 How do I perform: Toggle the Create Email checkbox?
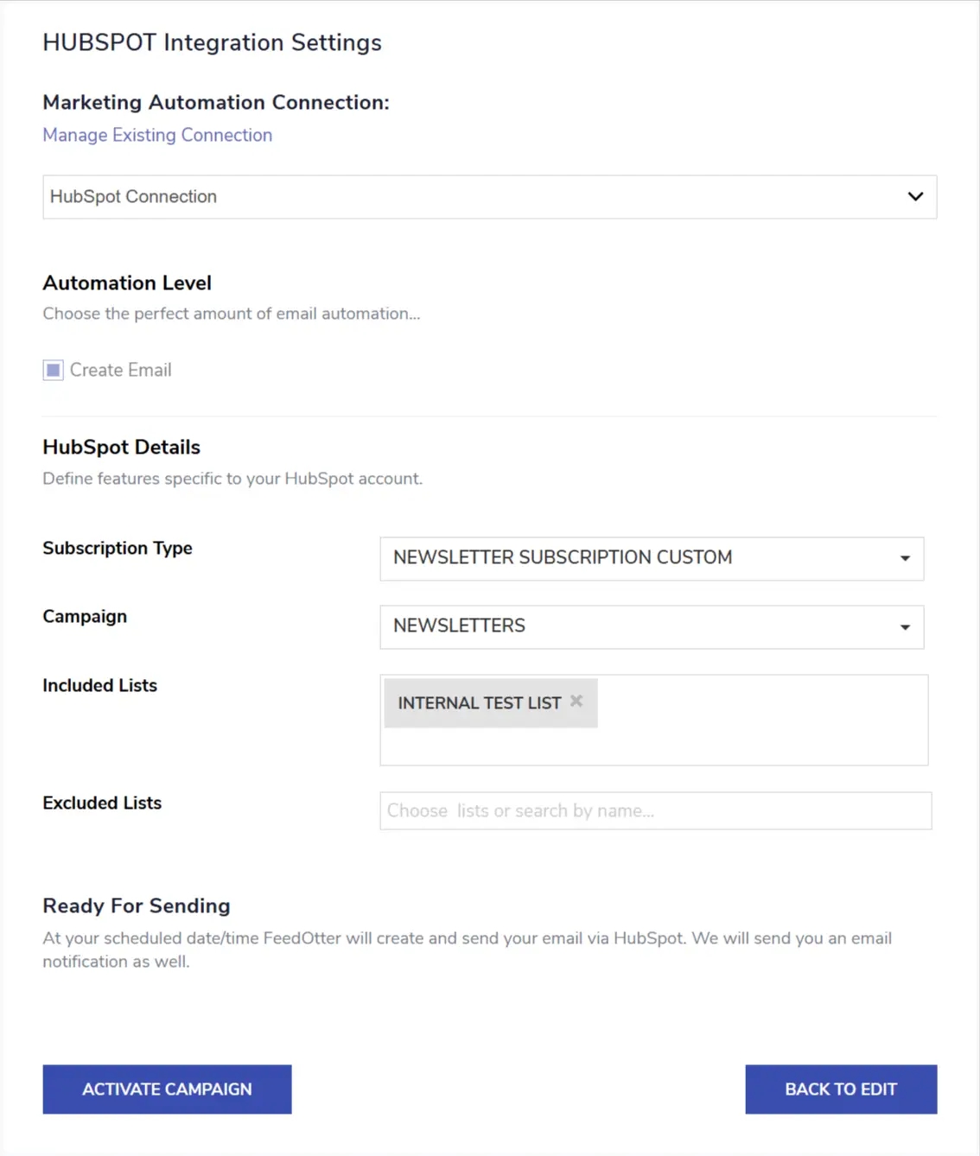[54, 371]
